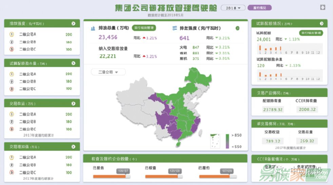Click 现行规划管理 button in 试算配额 panel
The image size is (333, 185).
pyautogui.click(x=311, y=33)
